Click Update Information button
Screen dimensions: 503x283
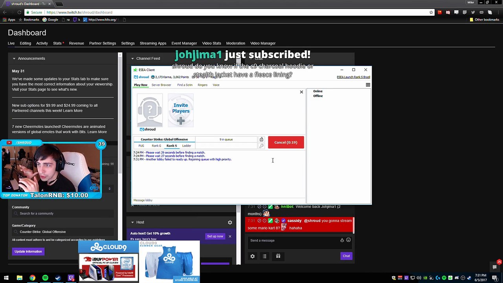(28, 252)
